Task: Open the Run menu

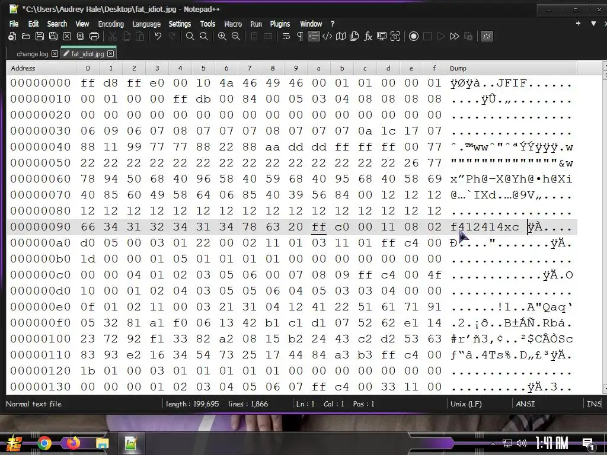Action: [x=256, y=24]
